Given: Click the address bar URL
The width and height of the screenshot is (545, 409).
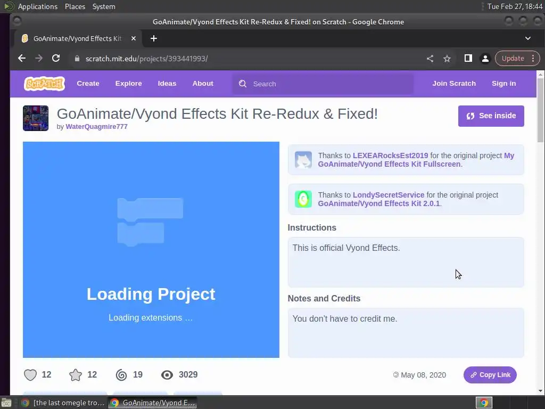Looking at the screenshot, I should [146, 59].
